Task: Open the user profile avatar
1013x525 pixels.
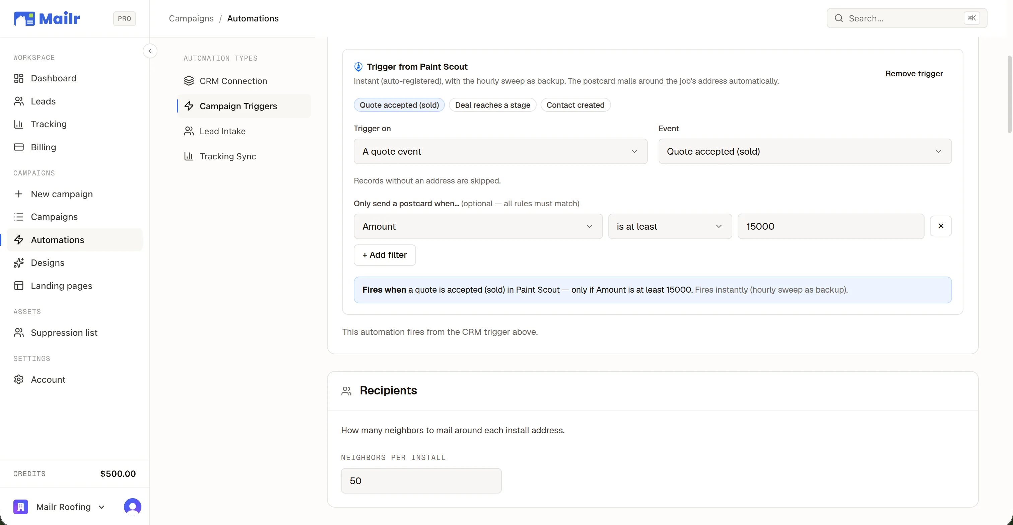Action: (133, 507)
